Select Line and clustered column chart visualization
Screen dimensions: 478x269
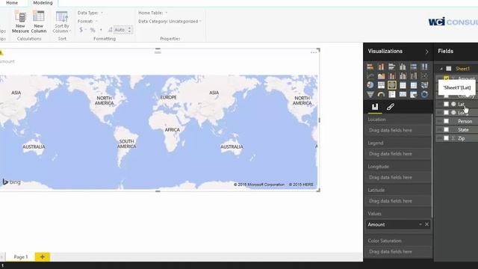pyautogui.click(x=403, y=76)
